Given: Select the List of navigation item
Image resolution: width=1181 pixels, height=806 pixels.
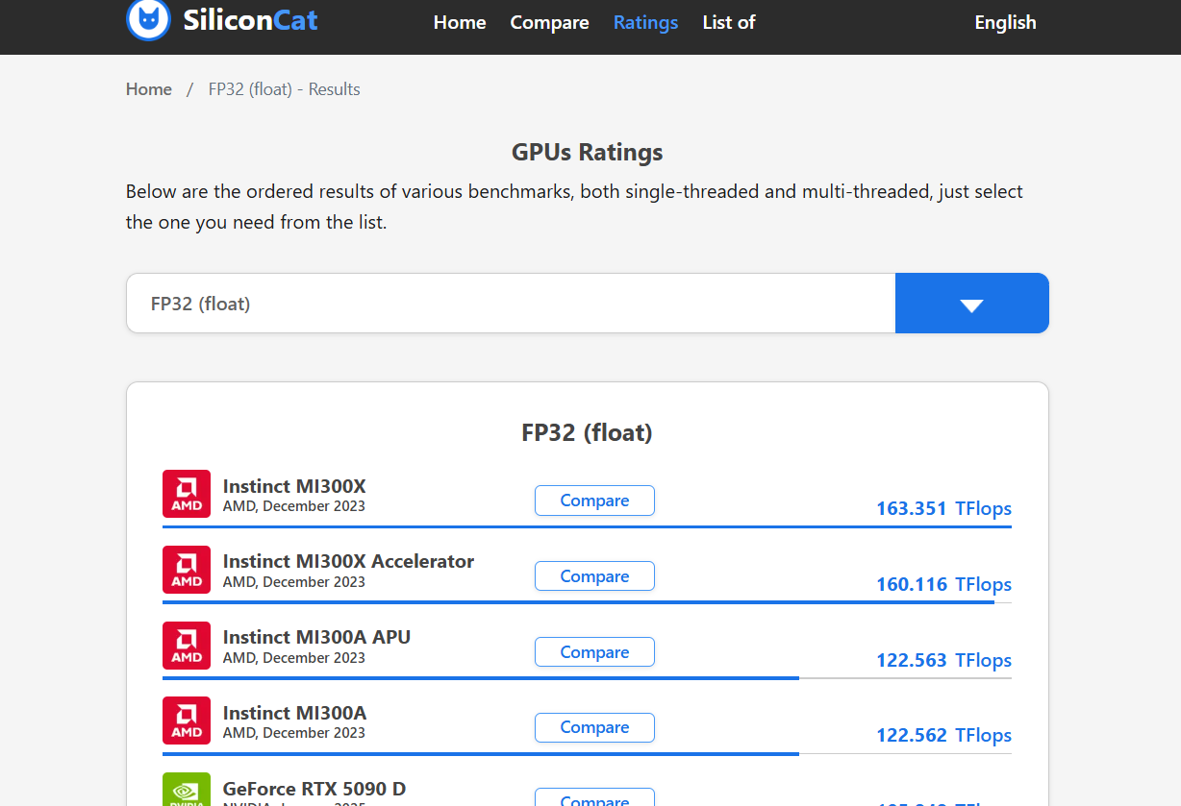Looking at the screenshot, I should tap(728, 22).
